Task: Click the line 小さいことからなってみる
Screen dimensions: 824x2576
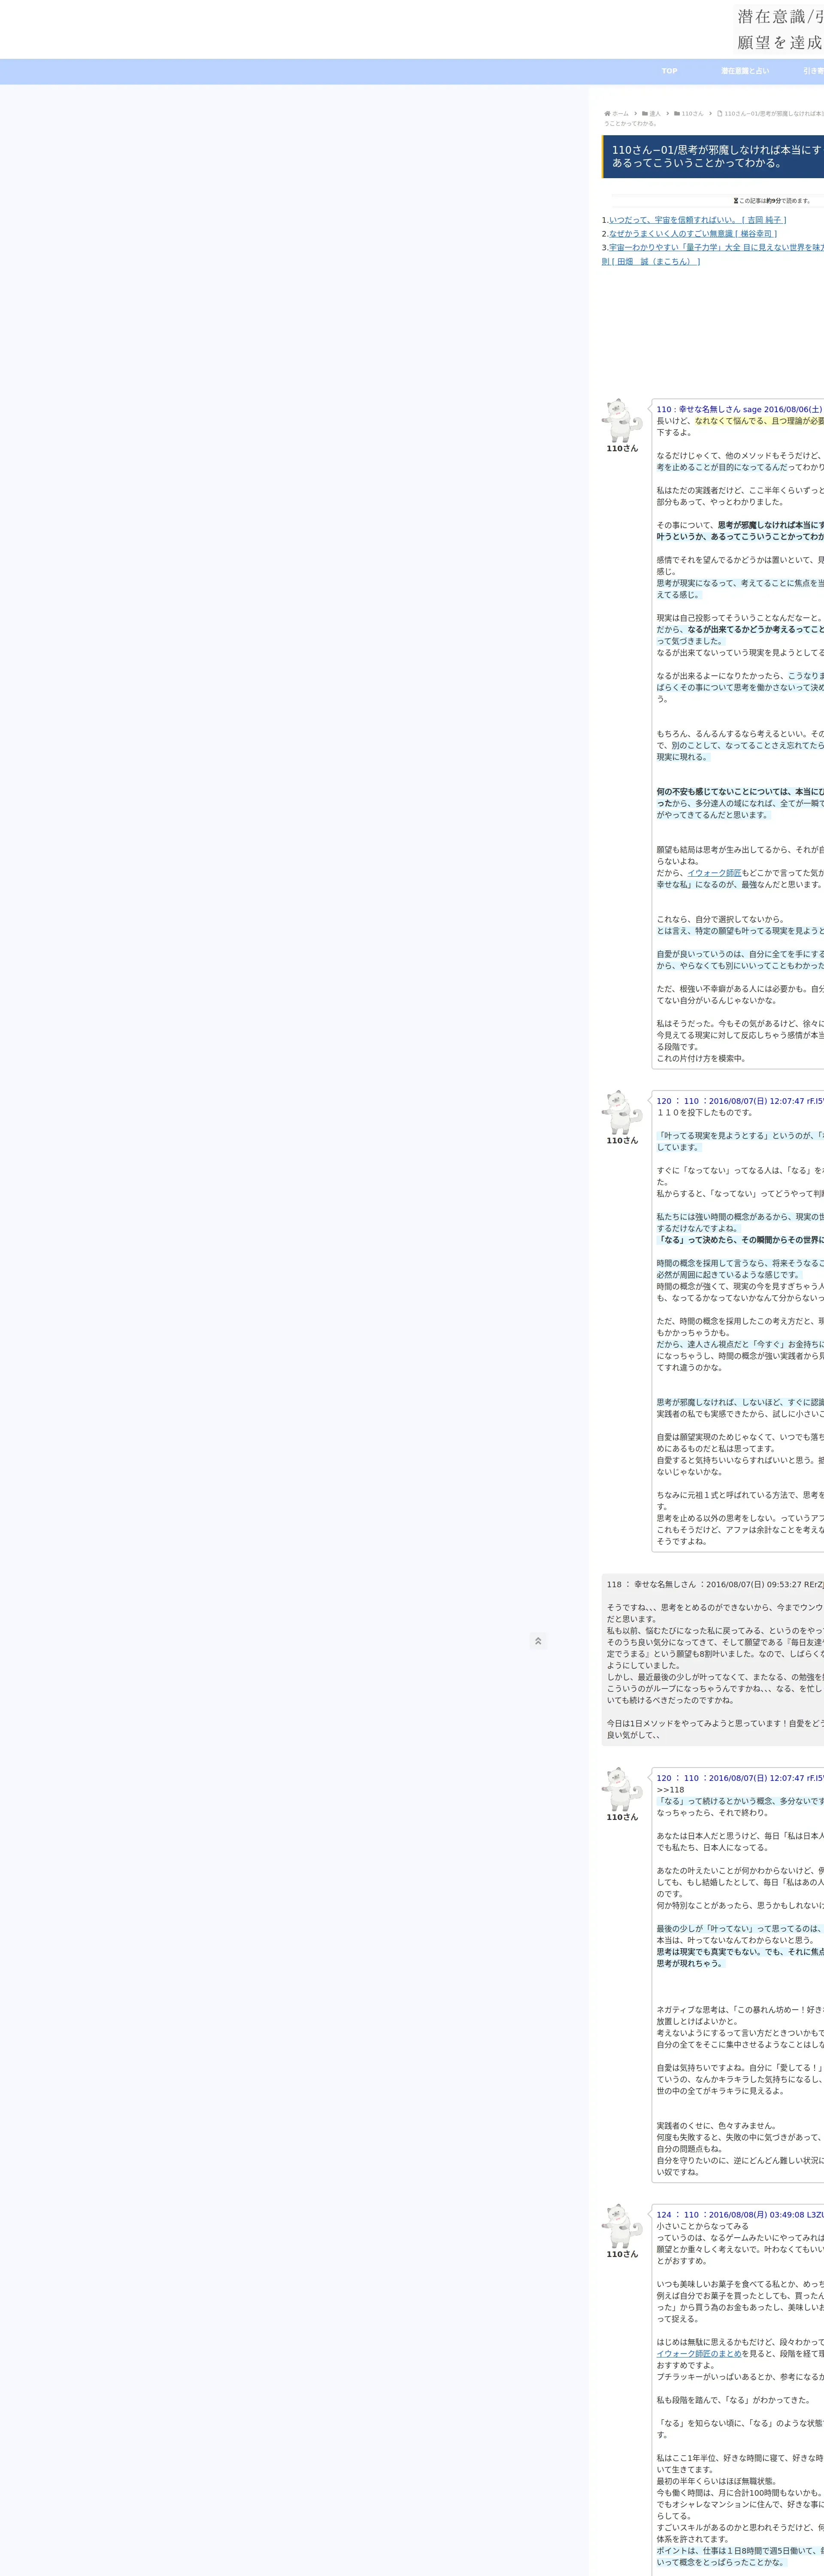Action: tap(702, 2226)
